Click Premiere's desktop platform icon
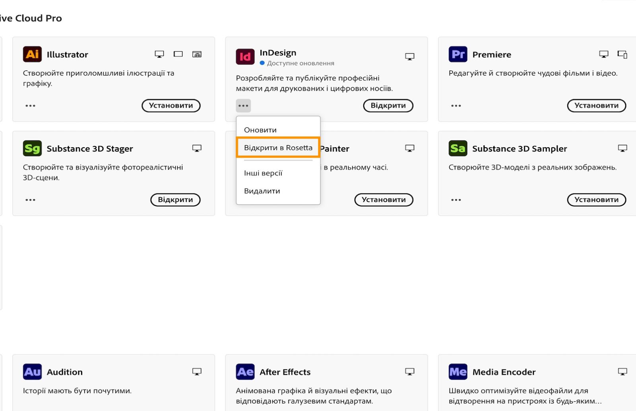Screen dimensions: 636x411 click(603, 54)
